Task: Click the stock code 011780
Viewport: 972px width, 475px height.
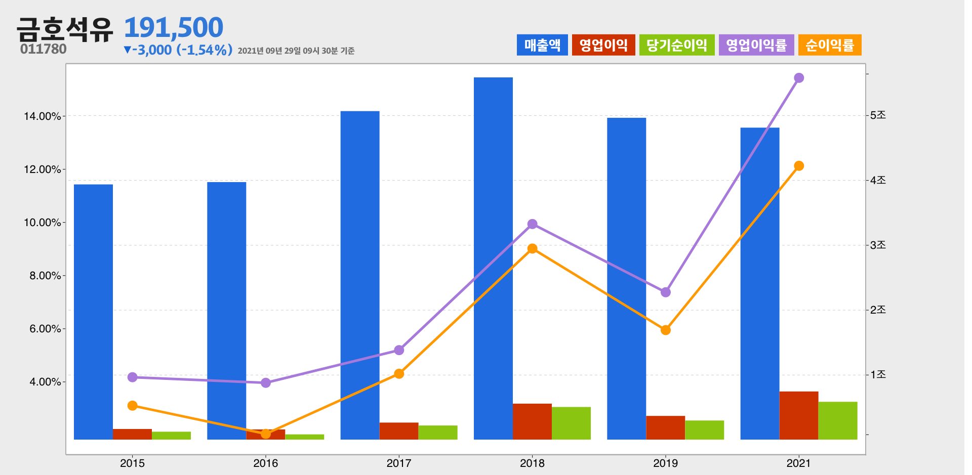Action: [x=44, y=49]
